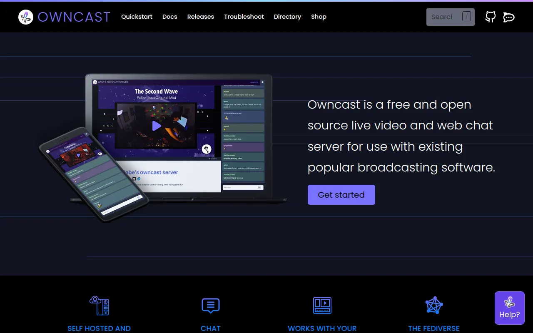Click the SELF HOSTED AND heading

click(x=99, y=328)
